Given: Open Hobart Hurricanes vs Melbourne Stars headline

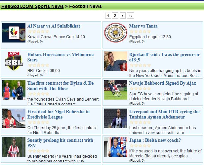Looking at the screenshot, I should 61,57.
